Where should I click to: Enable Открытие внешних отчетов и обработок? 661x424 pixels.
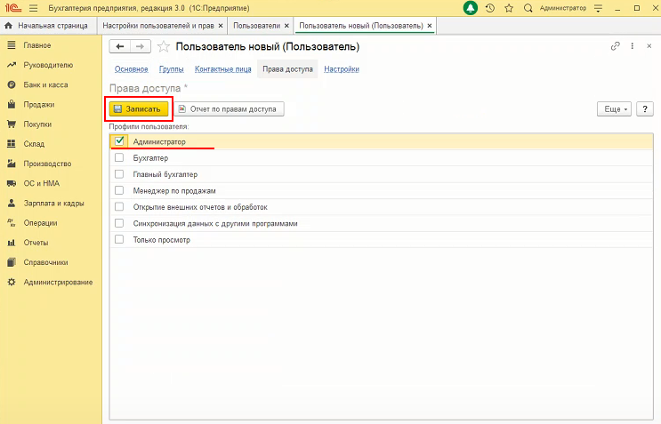pyautogui.click(x=119, y=207)
